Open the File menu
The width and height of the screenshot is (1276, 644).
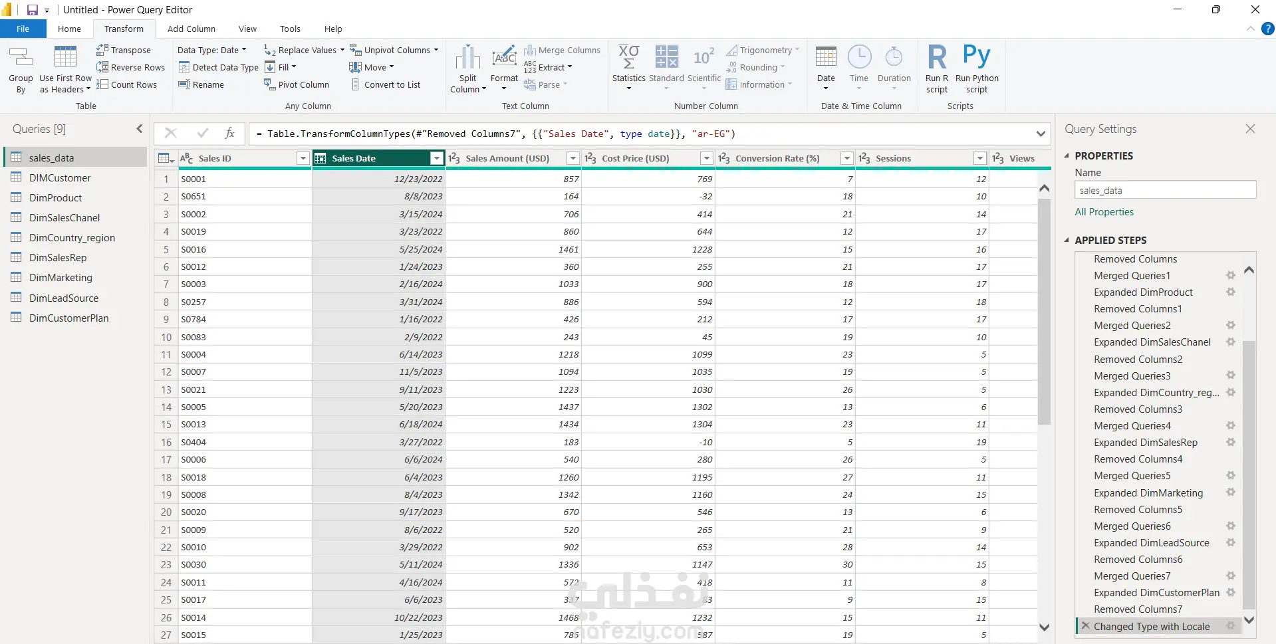(x=23, y=29)
